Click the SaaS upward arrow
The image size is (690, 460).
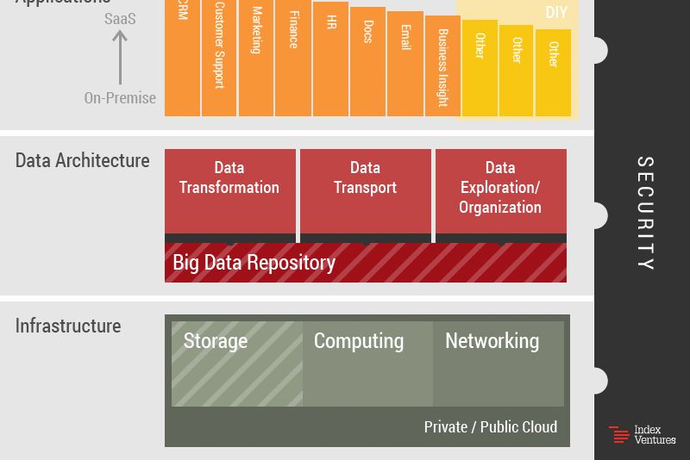(120, 57)
